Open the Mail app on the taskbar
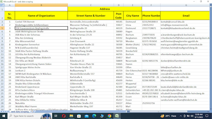The height and width of the screenshot is (119, 212). (x=87, y=116)
